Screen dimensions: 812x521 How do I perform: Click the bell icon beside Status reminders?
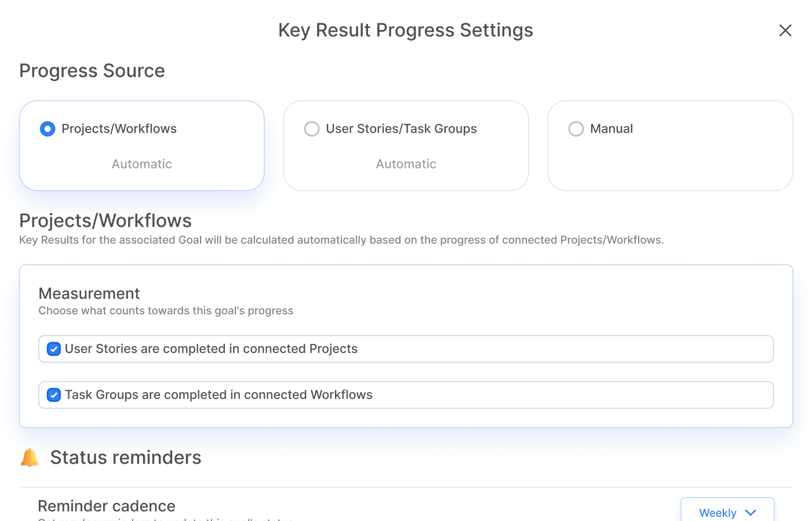pyautogui.click(x=30, y=457)
